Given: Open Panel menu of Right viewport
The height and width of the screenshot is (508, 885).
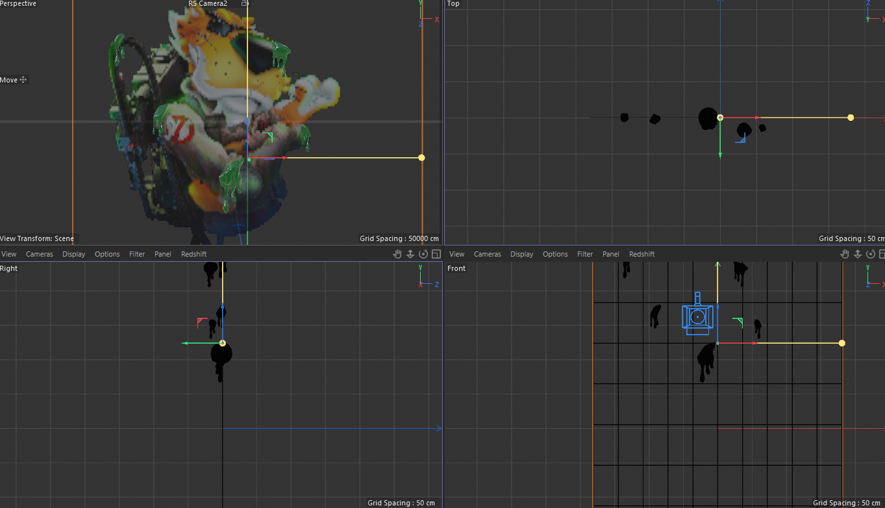Looking at the screenshot, I should click(163, 254).
